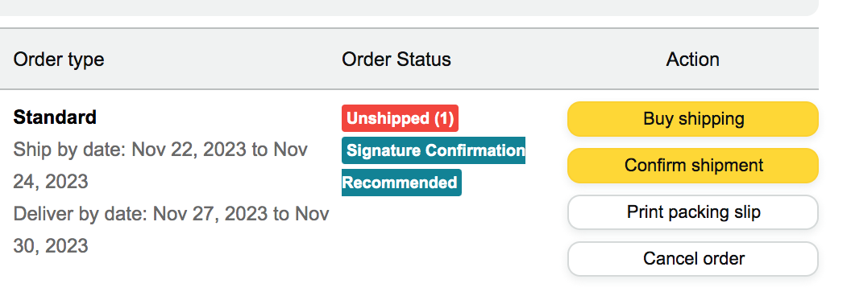Click the Buy shipping button

[692, 119]
